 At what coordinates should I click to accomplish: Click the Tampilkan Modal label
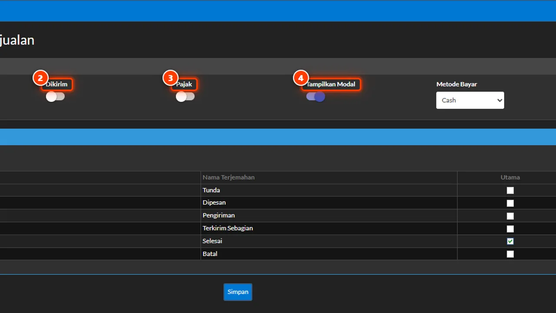pos(331,84)
